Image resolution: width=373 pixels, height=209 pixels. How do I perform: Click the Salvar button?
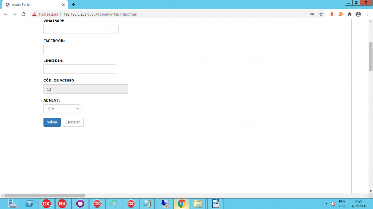pyautogui.click(x=52, y=122)
